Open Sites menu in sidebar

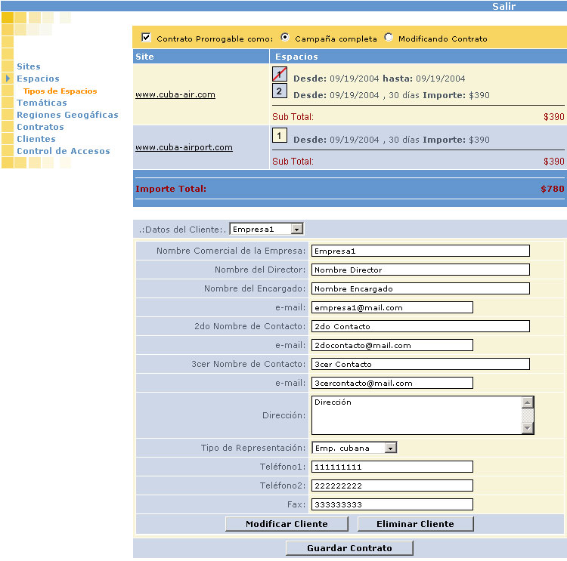(29, 66)
